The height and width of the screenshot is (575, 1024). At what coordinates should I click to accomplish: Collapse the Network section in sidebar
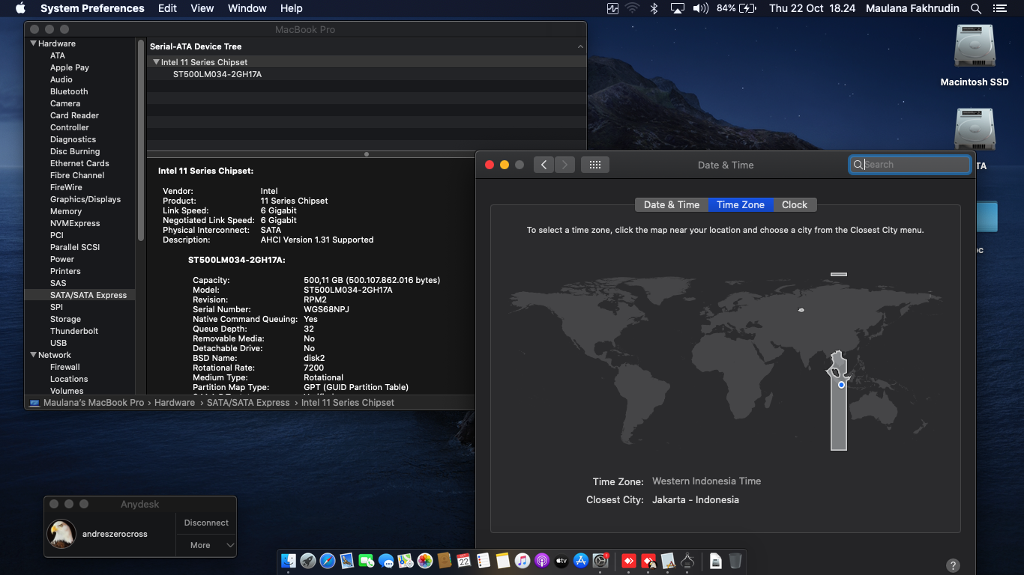[34, 355]
